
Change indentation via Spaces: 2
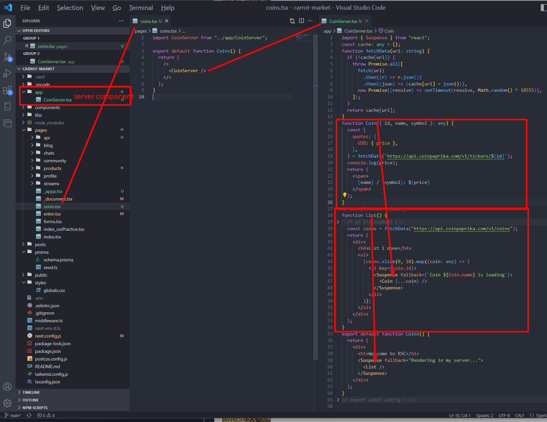tap(484, 415)
